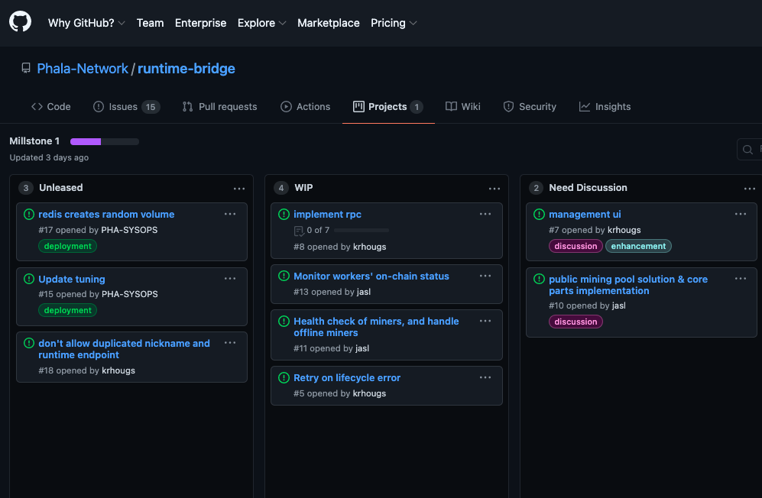This screenshot has height=498, width=762.
Task: Click deployment label on redis creates random volume
Action: click(67, 247)
